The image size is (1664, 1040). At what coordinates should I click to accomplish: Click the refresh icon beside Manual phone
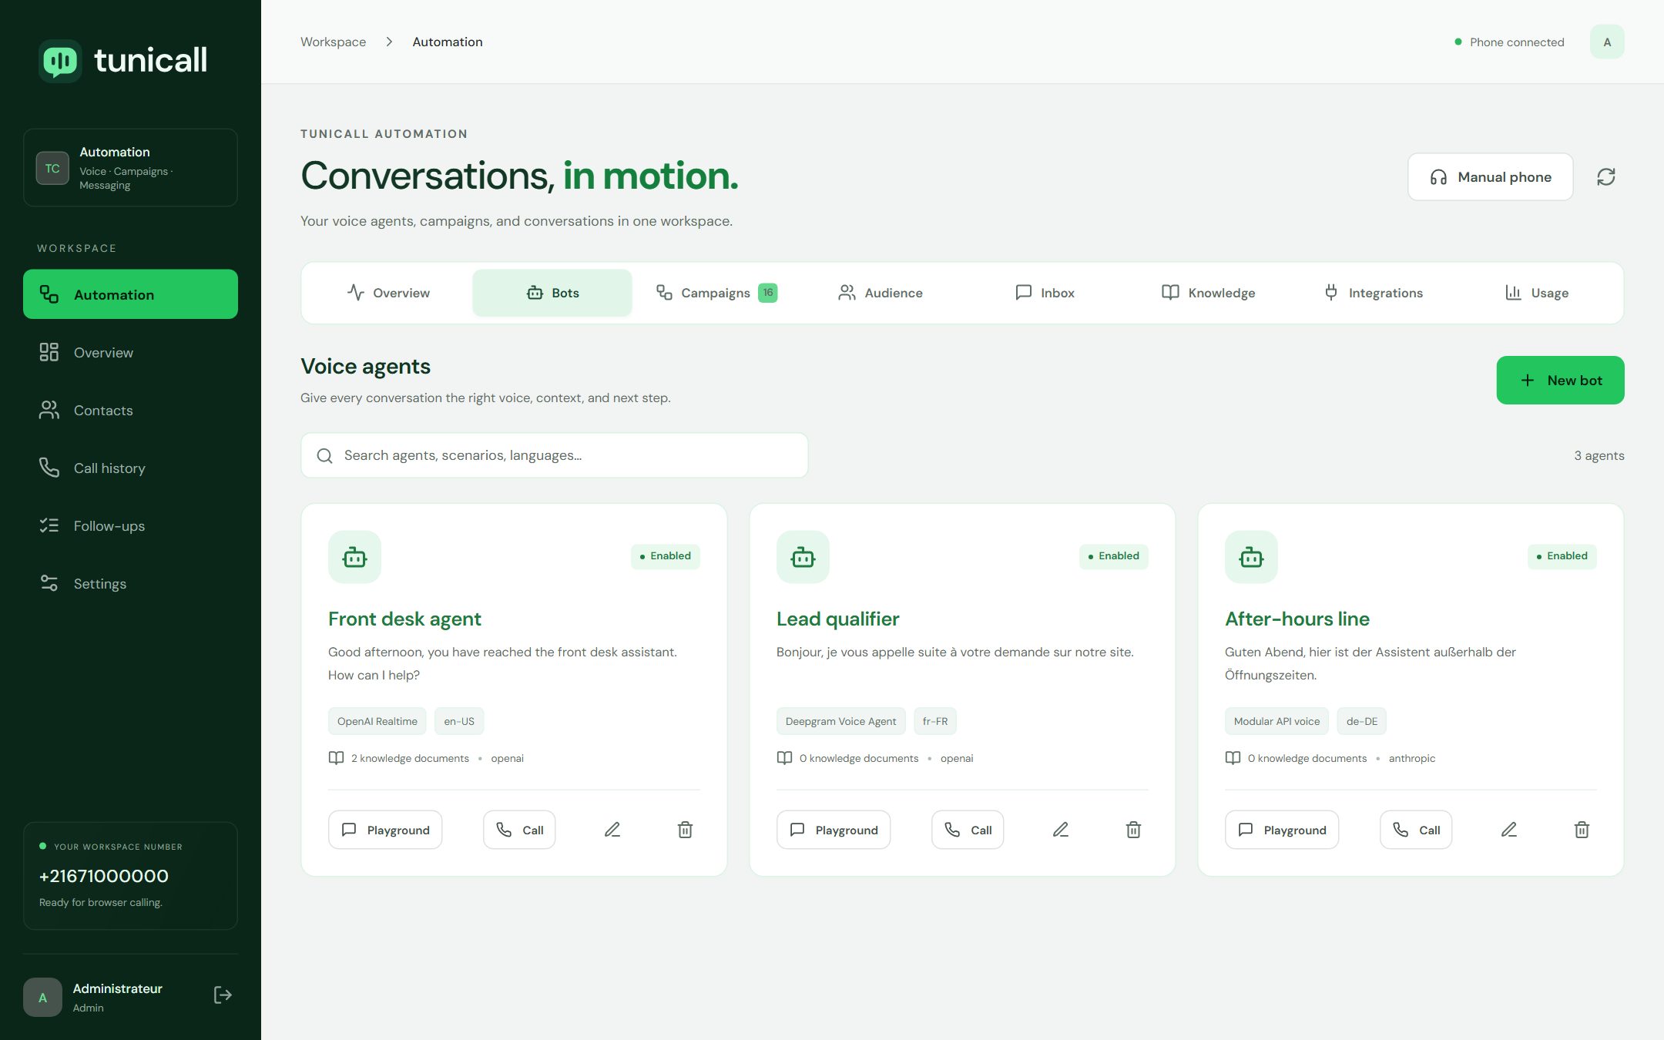[1605, 177]
